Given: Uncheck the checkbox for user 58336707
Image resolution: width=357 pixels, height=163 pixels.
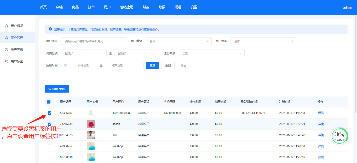Looking at the screenshot, I should [50, 113].
